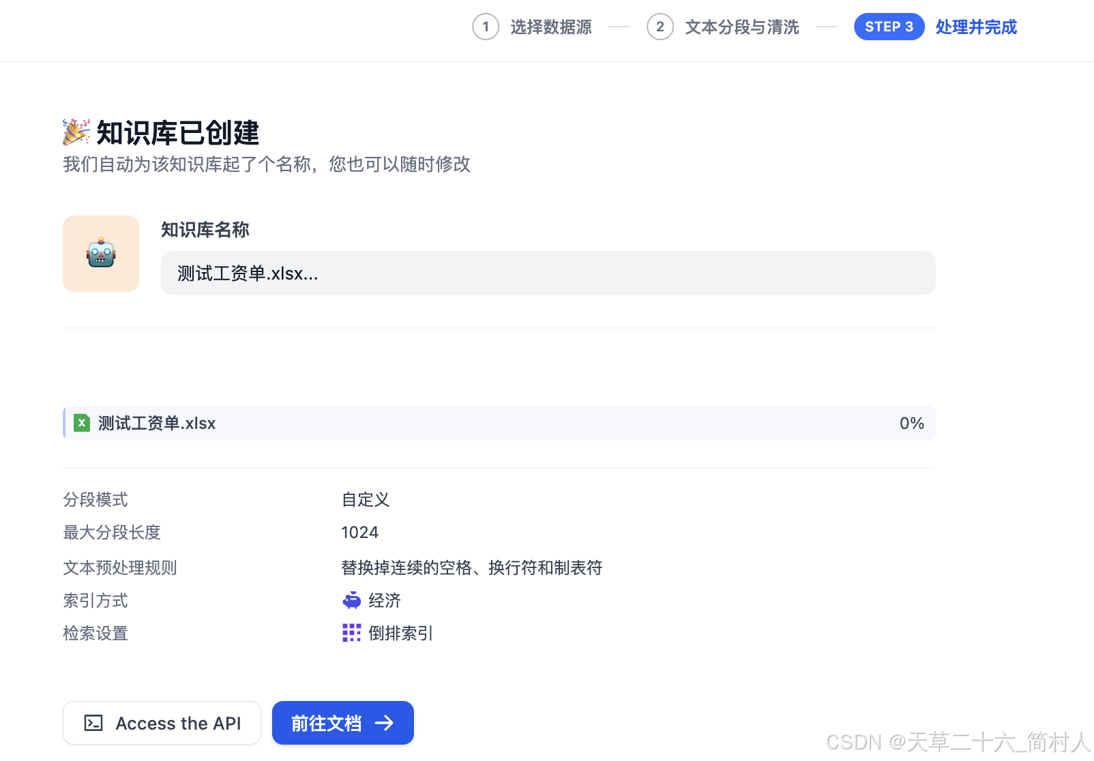The width and height of the screenshot is (1094, 761).
Task: Click the 前往文档 button
Action: (x=342, y=723)
